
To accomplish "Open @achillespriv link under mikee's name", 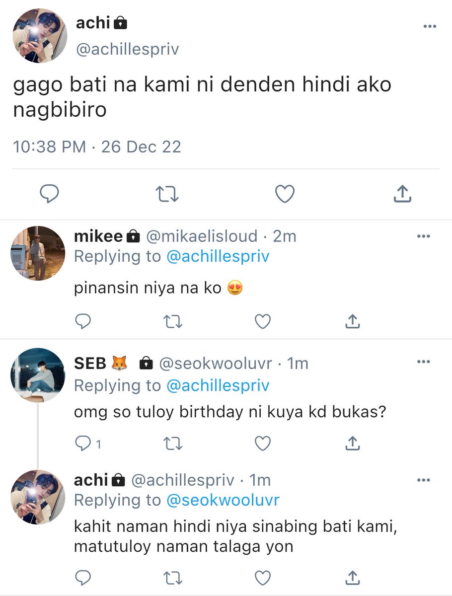I will click(x=218, y=256).
